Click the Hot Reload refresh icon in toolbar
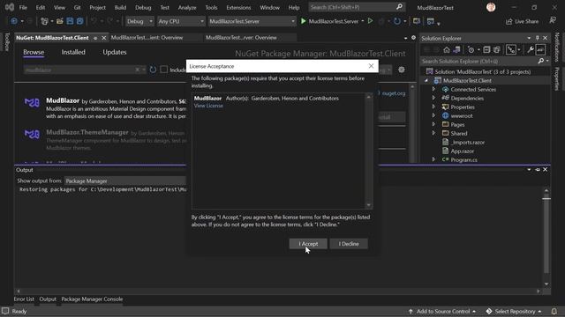This screenshot has height=317, width=565. pyautogui.click(x=396, y=21)
